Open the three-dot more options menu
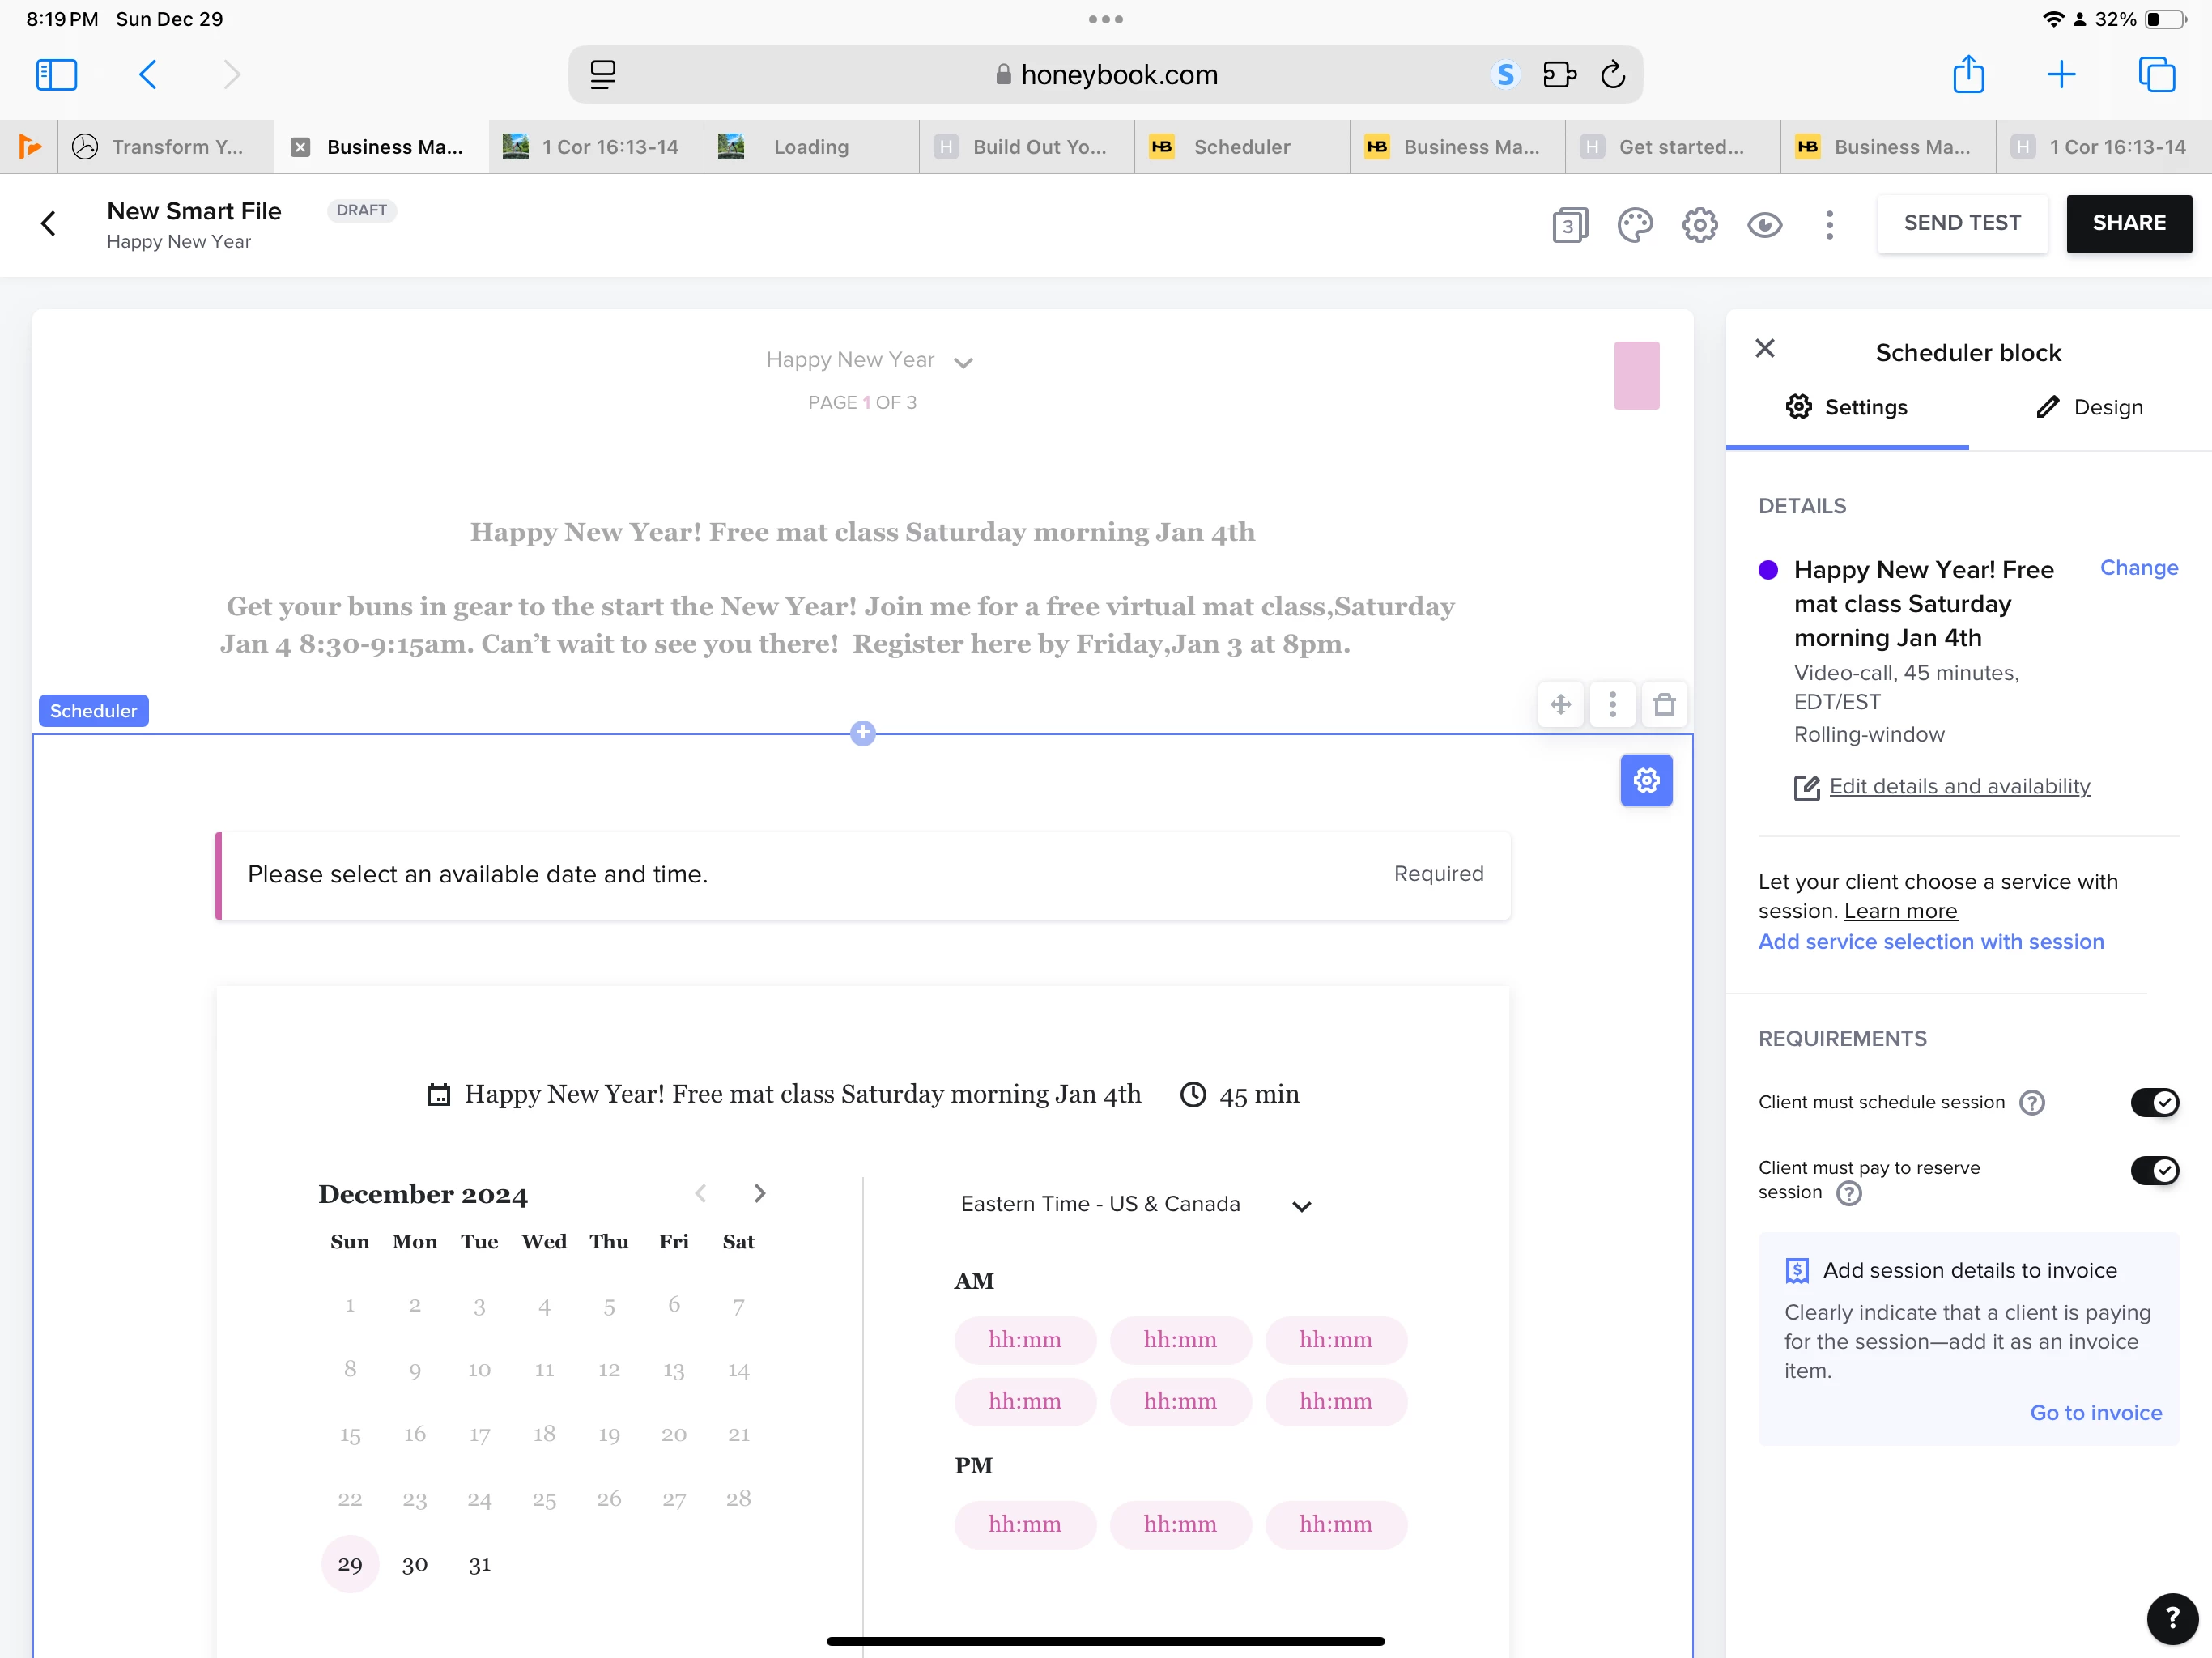This screenshot has width=2212, height=1658. coord(1829,224)
